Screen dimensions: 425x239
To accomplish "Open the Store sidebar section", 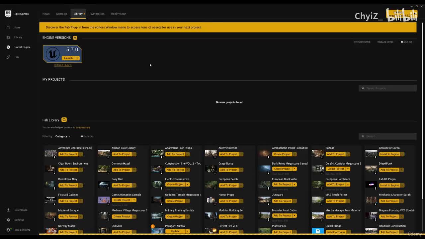I will coord(14,28).
